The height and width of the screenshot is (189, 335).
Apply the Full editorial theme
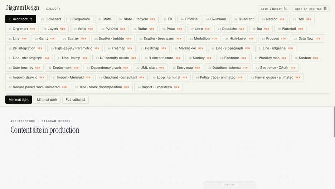(76, 100)
